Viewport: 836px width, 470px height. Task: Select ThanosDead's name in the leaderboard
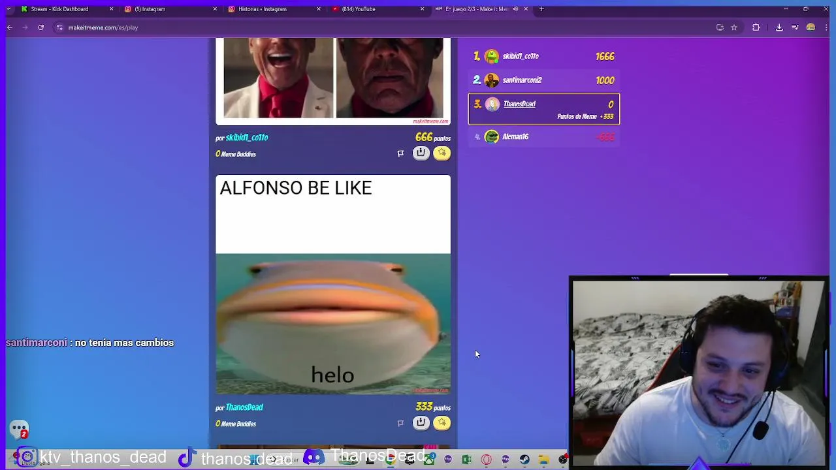pyautogui.click(x=519, y=104)
